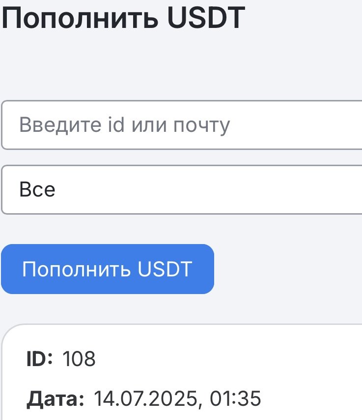Focus the Введите id или почту field
362x420 pixels.
pos(182,125)
